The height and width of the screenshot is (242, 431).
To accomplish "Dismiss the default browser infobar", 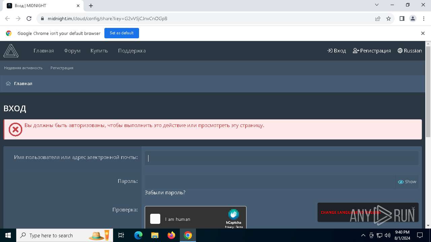I will [423, 33].
